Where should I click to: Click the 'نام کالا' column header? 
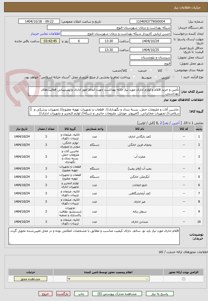point(139,129)
